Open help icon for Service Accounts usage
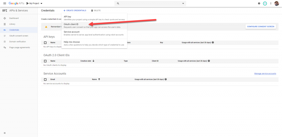Screen dimensions: 282x137 [166, 79]
